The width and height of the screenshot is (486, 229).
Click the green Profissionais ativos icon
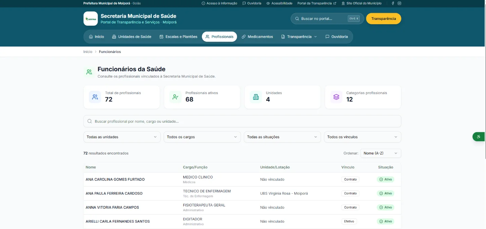175,97
